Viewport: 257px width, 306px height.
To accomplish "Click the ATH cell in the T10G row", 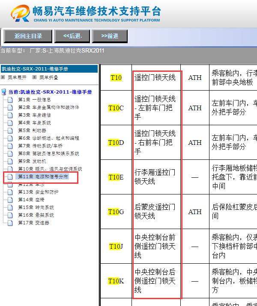I will coord(195,212).
